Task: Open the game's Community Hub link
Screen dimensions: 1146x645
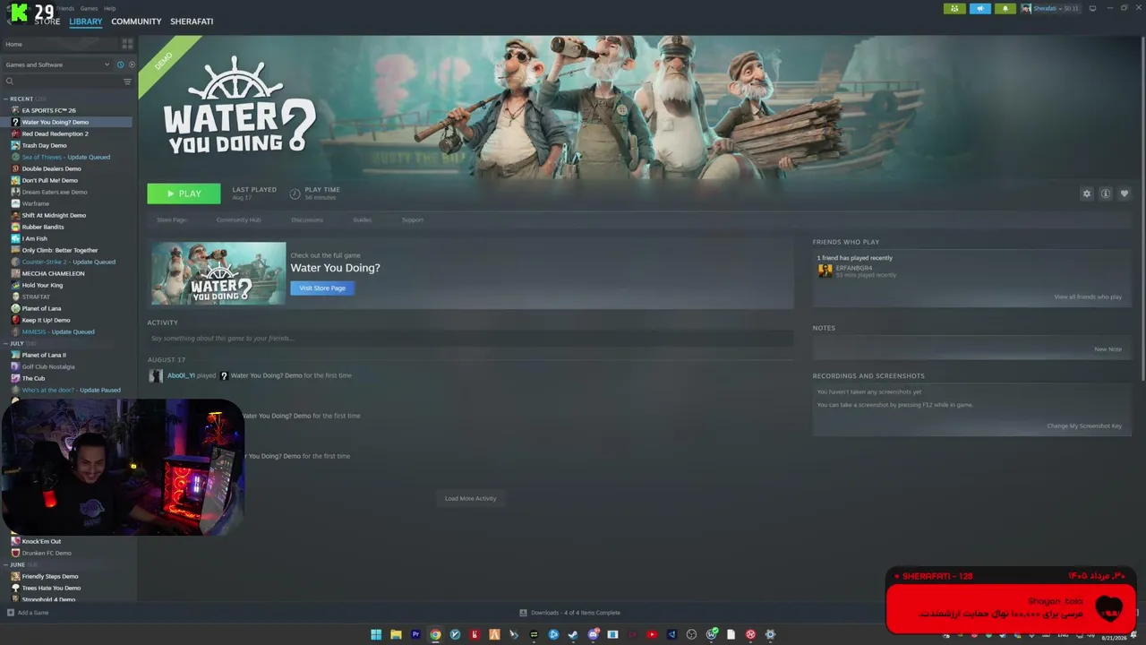Action: pos(238,219)
